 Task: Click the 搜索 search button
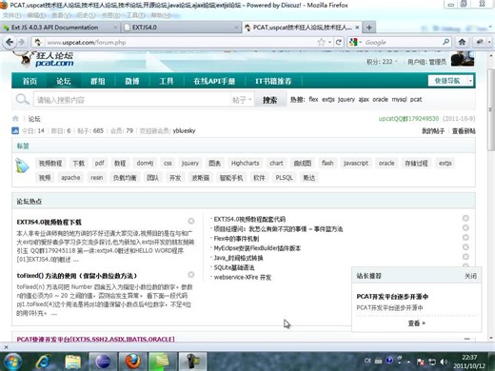pos(270,100)
